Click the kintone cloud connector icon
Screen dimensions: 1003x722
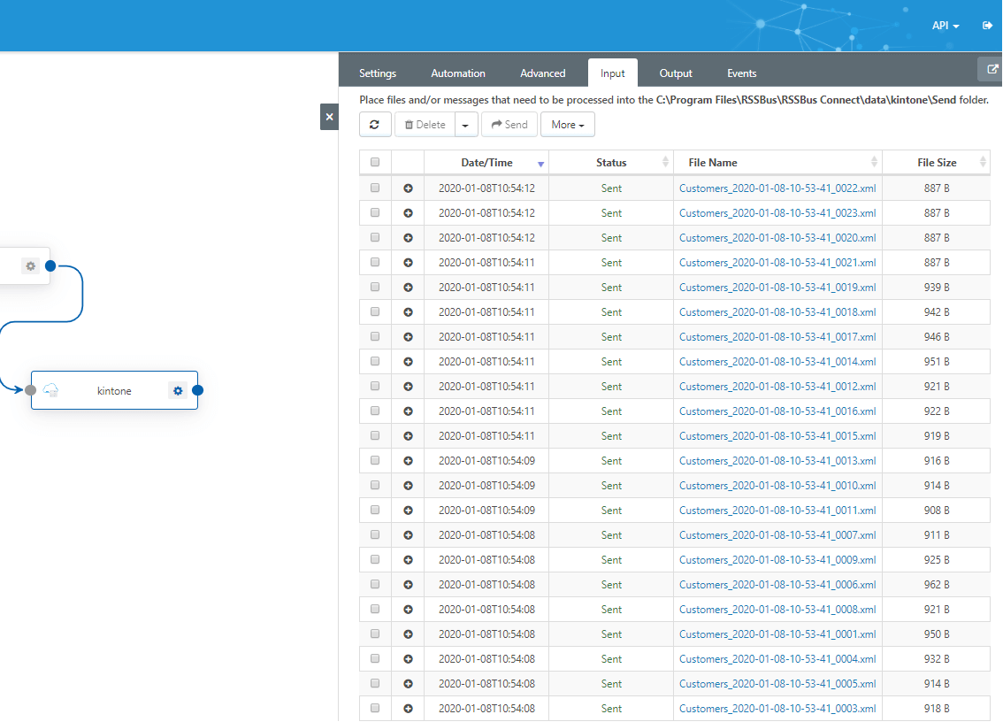(51, 390)
